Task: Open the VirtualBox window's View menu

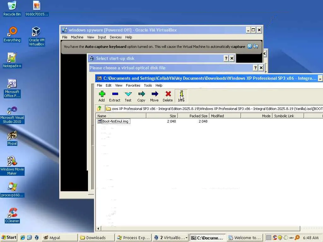Action: 91,37
